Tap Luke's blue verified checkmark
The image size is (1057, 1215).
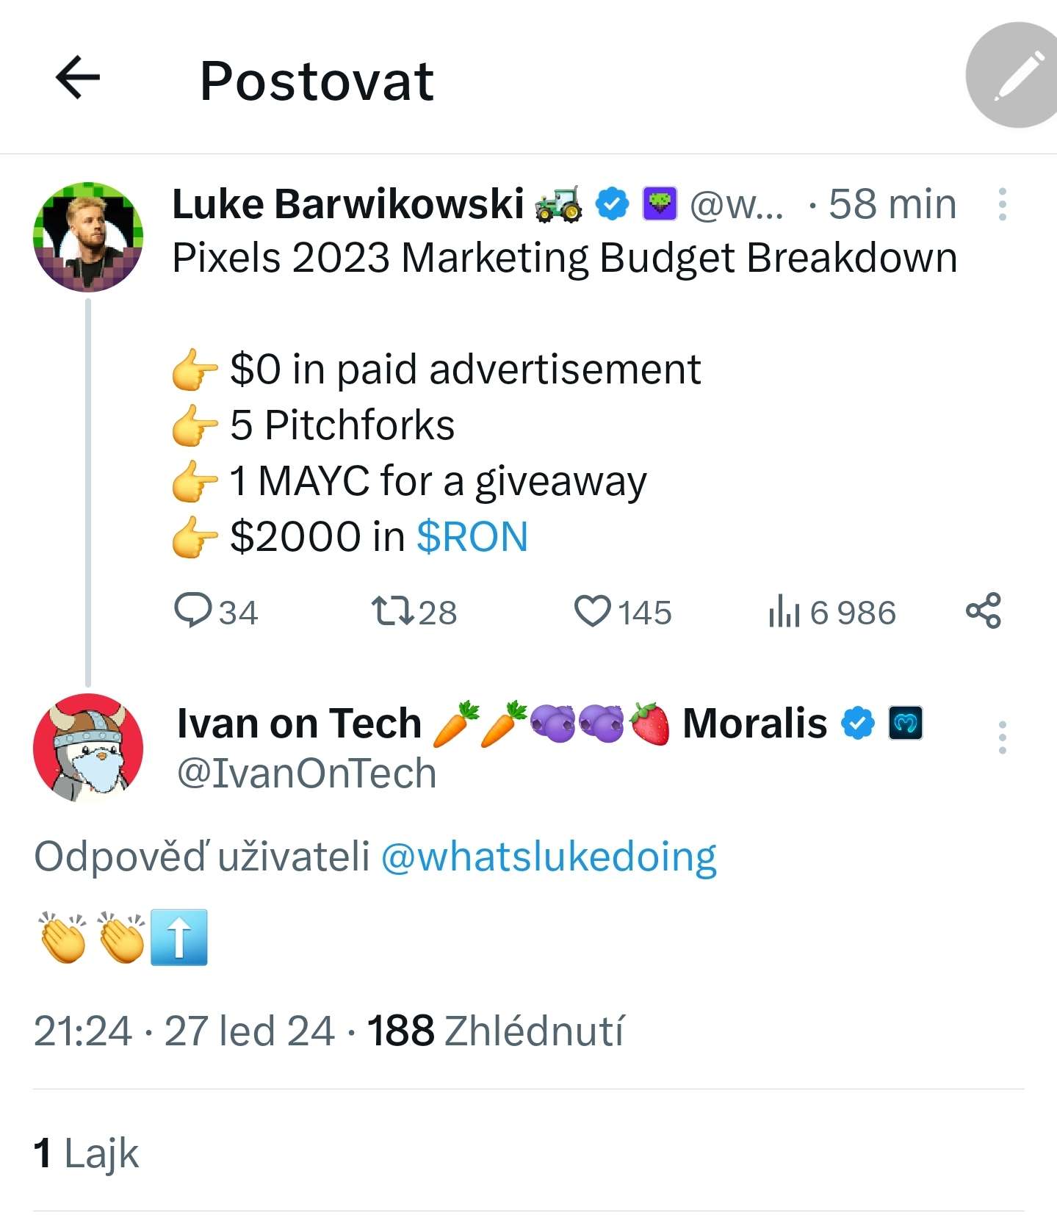[x=612, y=203]
